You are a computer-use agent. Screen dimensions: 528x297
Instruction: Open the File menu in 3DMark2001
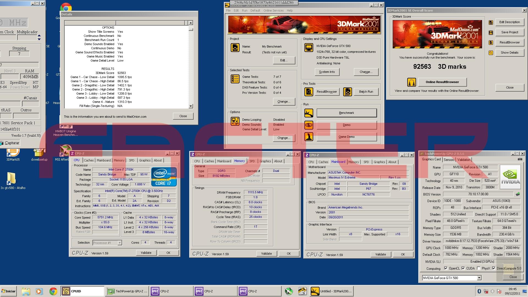(x=228, y=10)
